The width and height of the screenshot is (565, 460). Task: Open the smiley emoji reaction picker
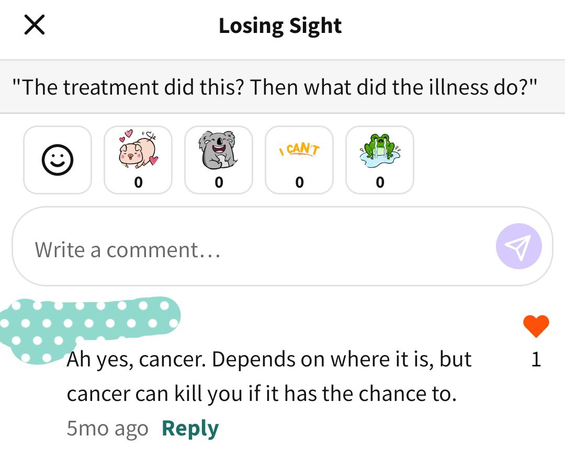[x=58, y=160]
